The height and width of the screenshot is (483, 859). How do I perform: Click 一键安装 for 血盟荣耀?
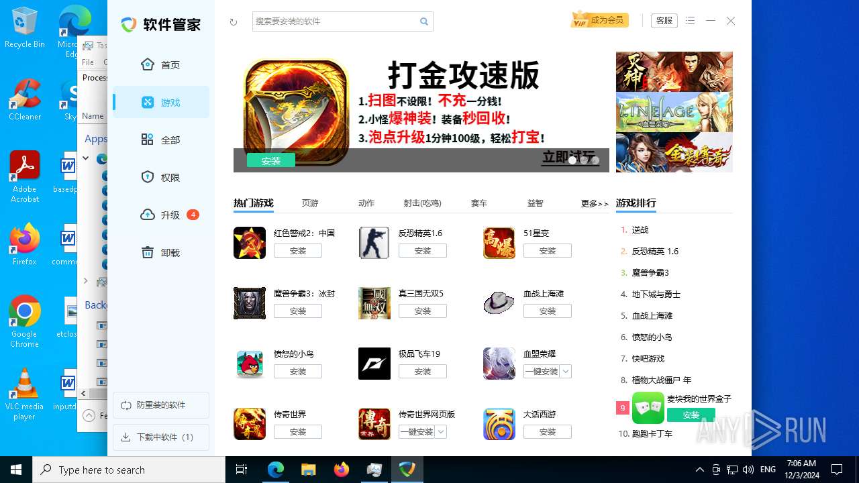coord(542,372)
